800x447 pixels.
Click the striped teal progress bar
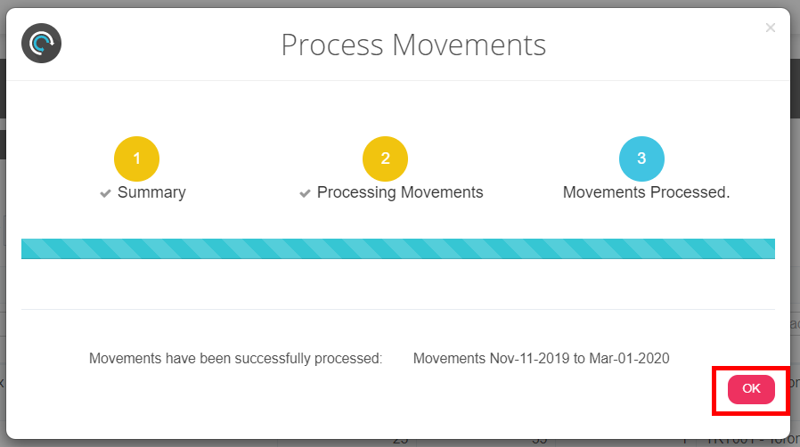(x=397, y=248)
